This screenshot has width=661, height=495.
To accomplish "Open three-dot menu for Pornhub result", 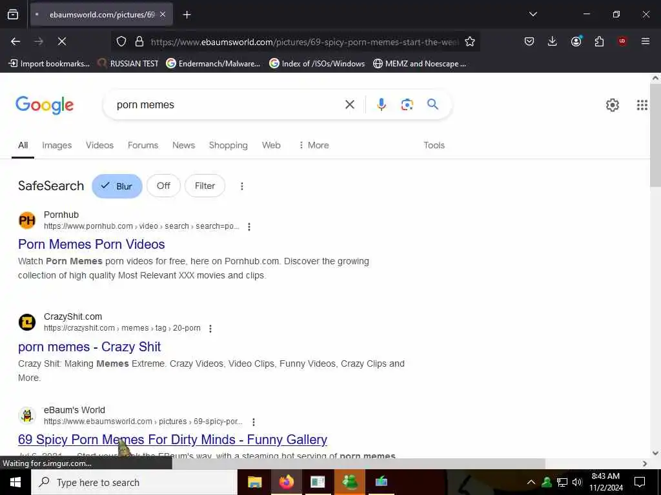I will click(x=249, y=227).
